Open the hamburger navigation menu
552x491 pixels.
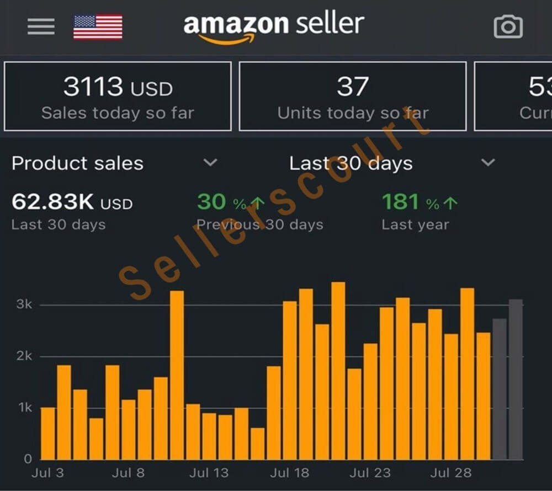41,26
